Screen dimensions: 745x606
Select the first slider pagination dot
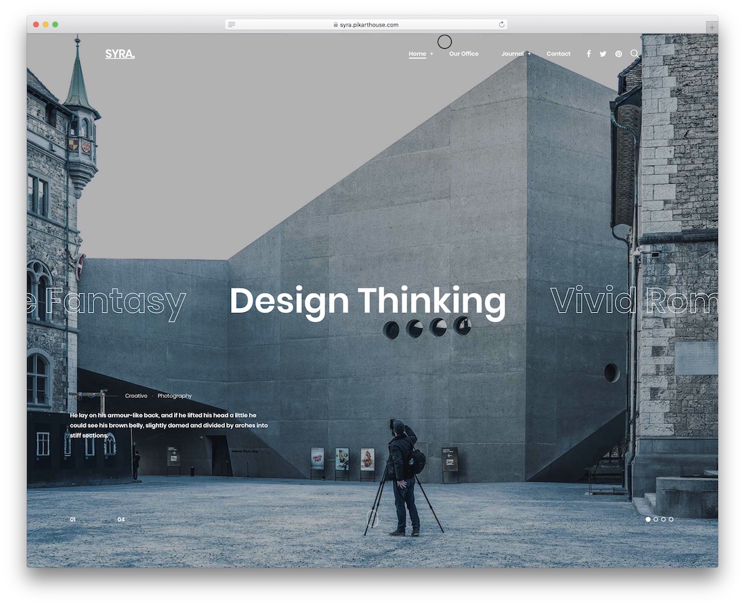tap(648, 519)
